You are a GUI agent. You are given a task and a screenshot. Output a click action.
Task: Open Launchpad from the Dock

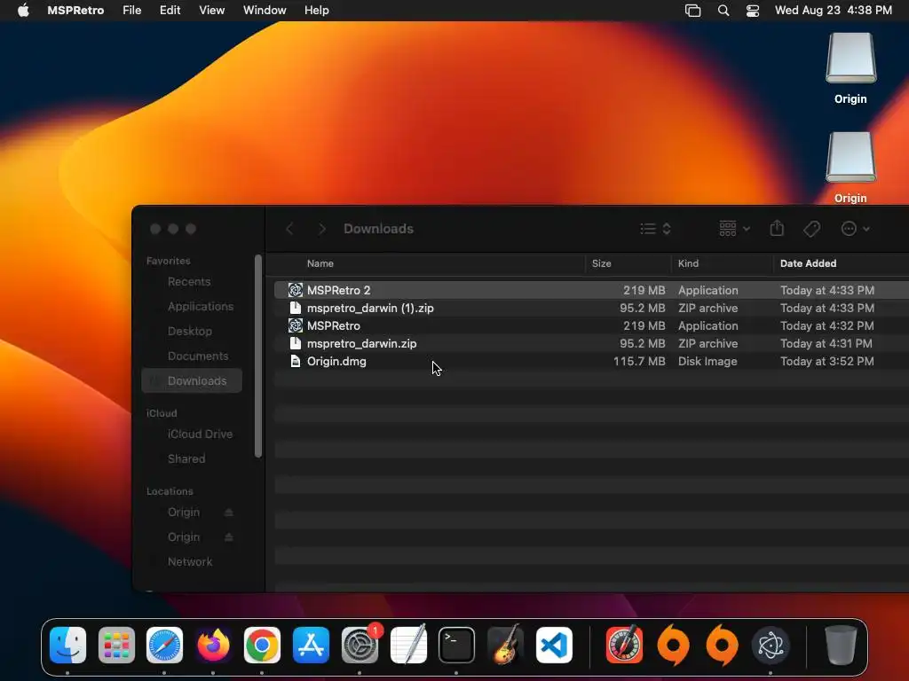(x=116, y=645)
